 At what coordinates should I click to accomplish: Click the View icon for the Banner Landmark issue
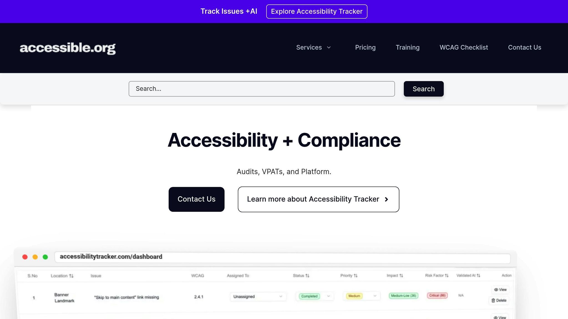(500, 290)
